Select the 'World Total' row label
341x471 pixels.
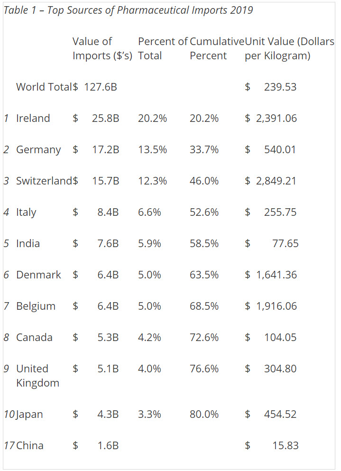44,87
